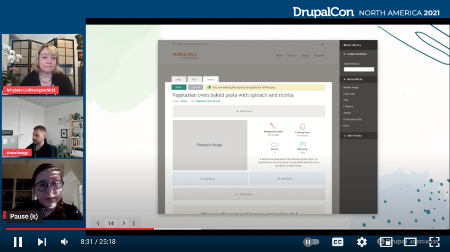Focus the Search blocks input field
The height and width of the screenshot is (252, 450).
pyautogui.click(x=359, y=69)
